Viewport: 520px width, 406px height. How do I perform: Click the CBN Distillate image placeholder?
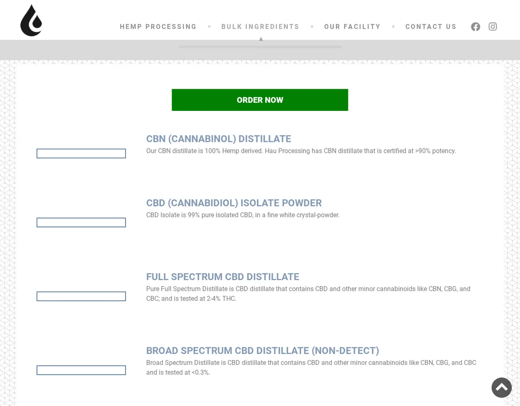pos(81,154)
